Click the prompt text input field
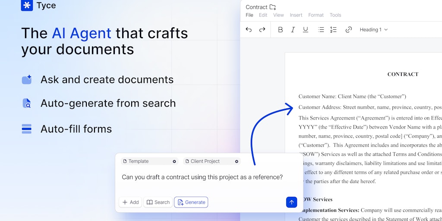Image resolution: width=442 pixels, height=221 pixels. point(202,177)
